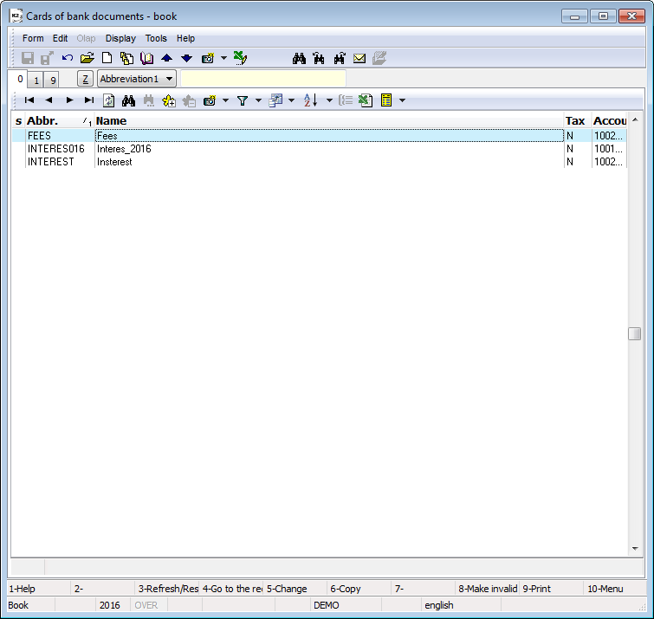Screen dimensions: 654x619
Task: Click the camera icon in list toolbar
Action: click(210, 100)
